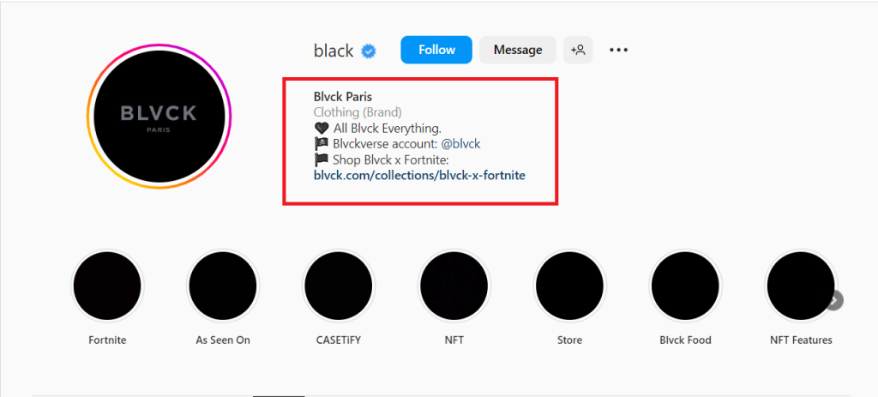Open the Fortnite story highlight
Image resolution: width=878 pixels, height=397 pixels.
coord(107,286)
